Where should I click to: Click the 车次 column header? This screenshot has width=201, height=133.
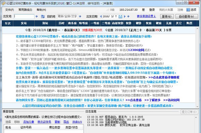[8, 23]
